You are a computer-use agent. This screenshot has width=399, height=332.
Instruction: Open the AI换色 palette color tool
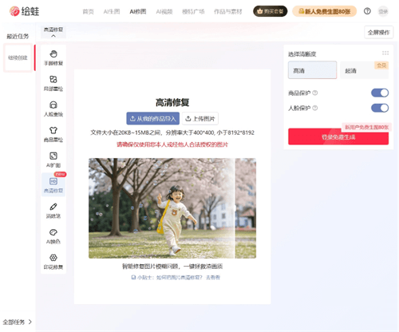point(53,236)
